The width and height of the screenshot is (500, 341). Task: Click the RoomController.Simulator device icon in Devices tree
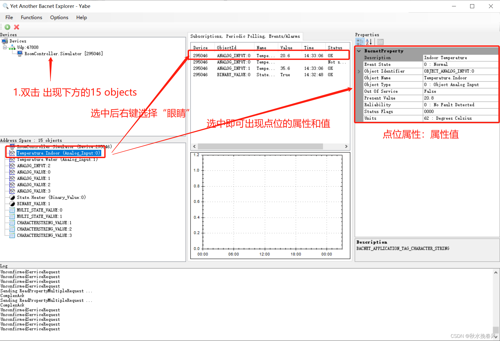pyautogui.click(x=20, y=54)
